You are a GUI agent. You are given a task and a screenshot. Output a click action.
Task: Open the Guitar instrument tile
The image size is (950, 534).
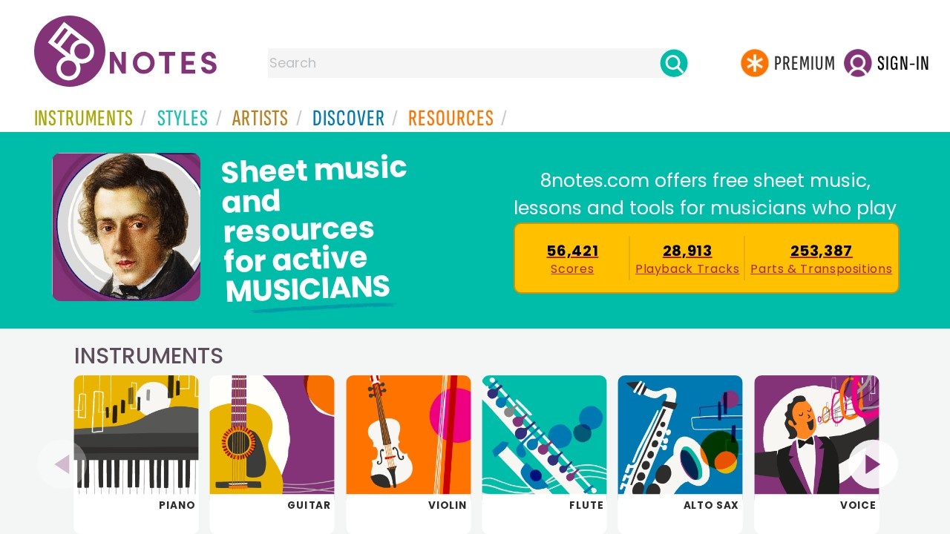pyautogui.click(x=272, y=445)
